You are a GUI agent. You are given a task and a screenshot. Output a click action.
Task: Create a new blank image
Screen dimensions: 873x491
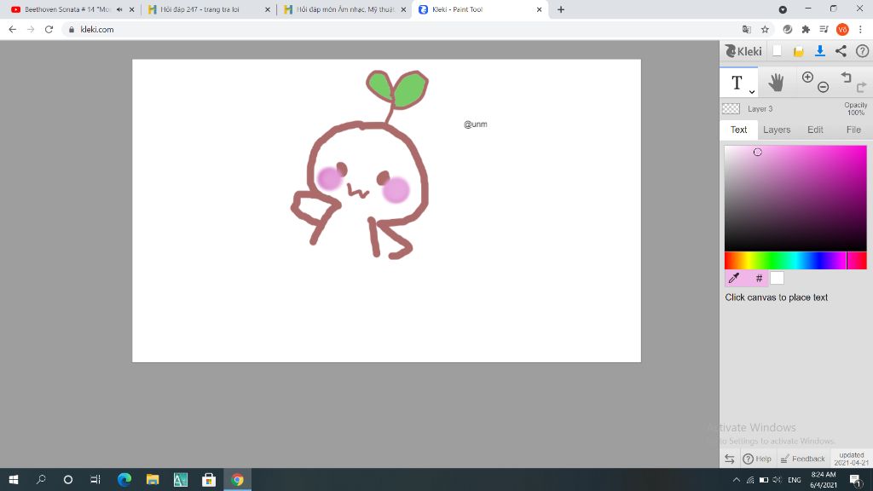click(778, 51)
